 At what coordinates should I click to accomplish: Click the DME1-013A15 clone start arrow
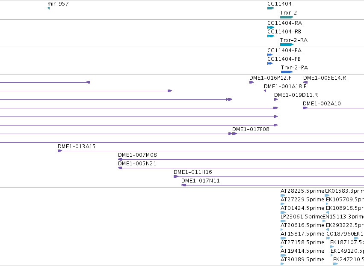tap(60, 151)
